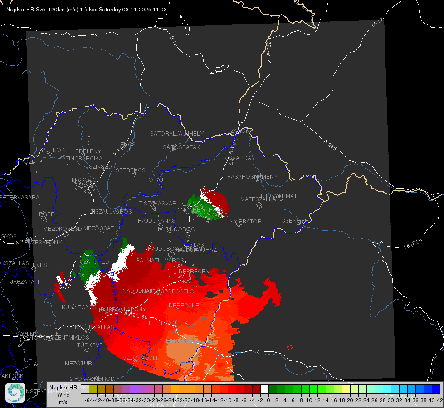The width and height of the screenshot is (444, 408).
Task: Click the MEZOCSAT city label
Action: coord(98,228)
